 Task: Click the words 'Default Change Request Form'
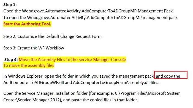[74, 36]
